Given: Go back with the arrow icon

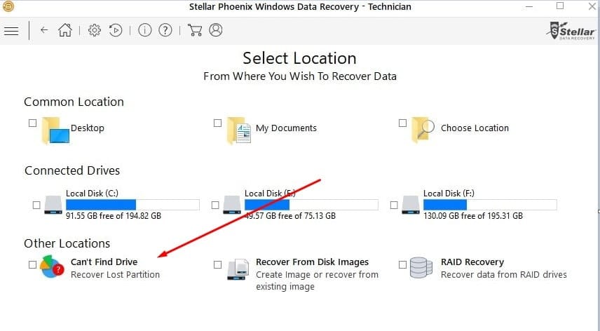Looking at the screenshot, I should click(x=44, y=30).
